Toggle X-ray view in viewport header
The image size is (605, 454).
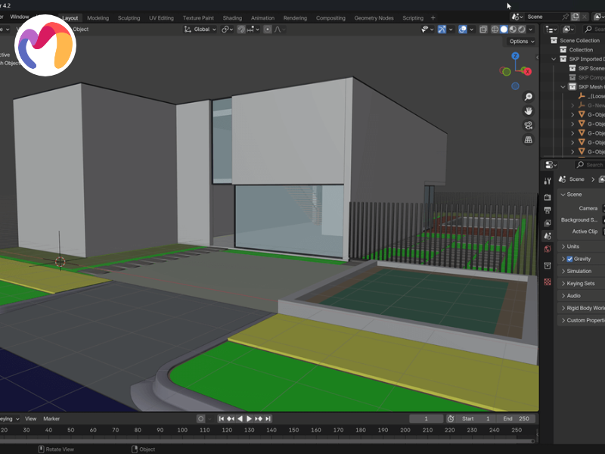point(483,30)
